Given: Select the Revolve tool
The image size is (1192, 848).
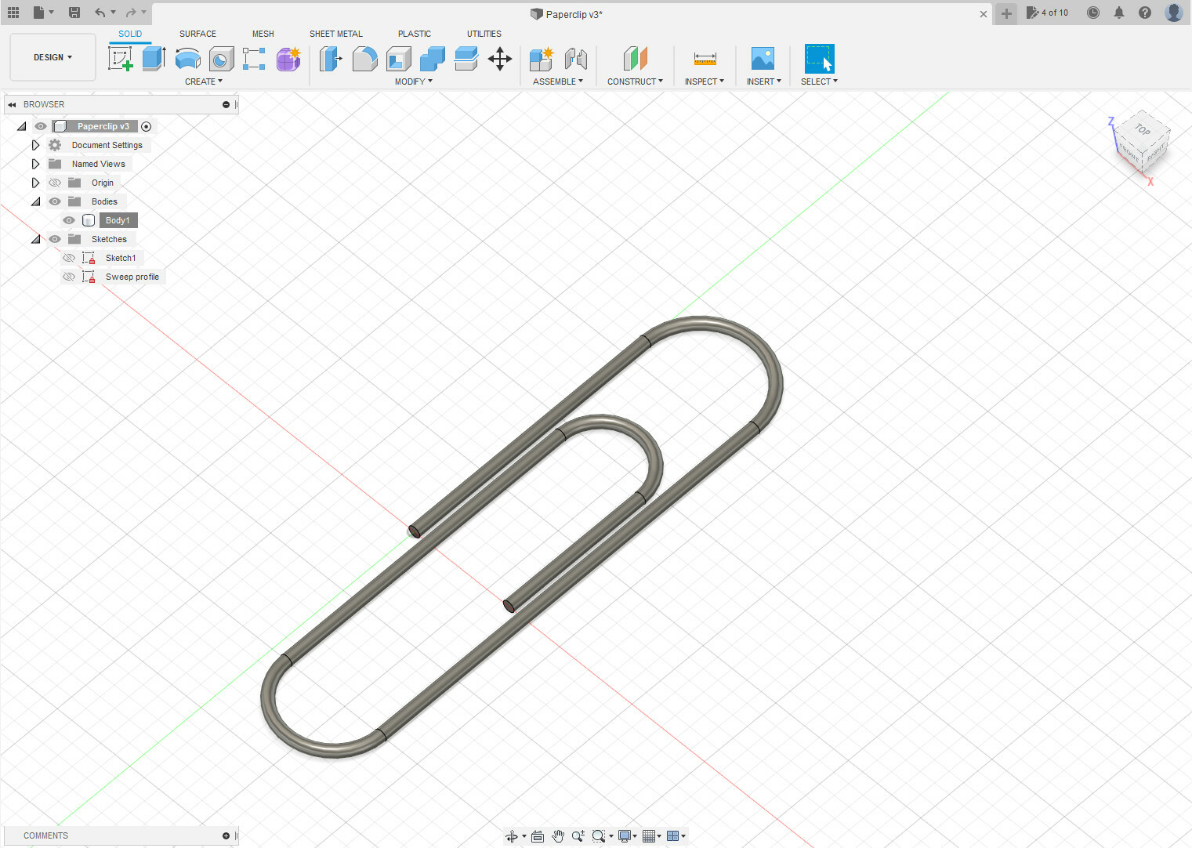Looking at the screenshot, I should (187, 59).
